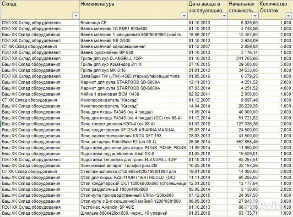
Task: Select cell 'Ванна моечная 1-секционная 900*600*860'
Action: (x=134, y=35)
